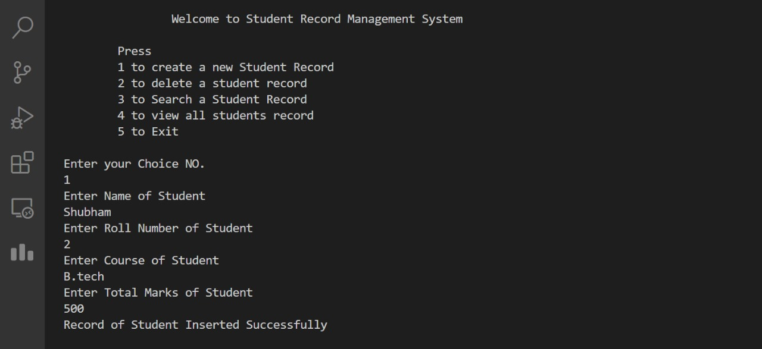This screenshot has width=762, height=349.
Task: Open the Extensions view
Action: pos(22,162)
